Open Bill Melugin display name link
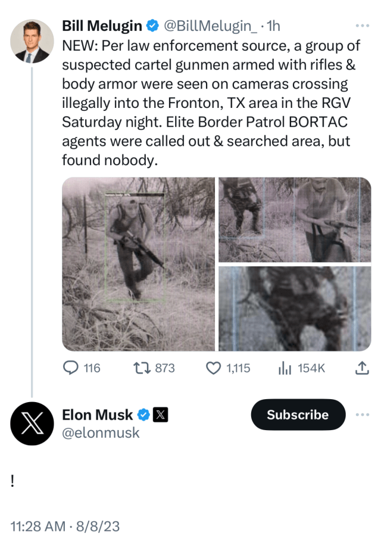The image size is (381, 535). click(x=102, y=26)
